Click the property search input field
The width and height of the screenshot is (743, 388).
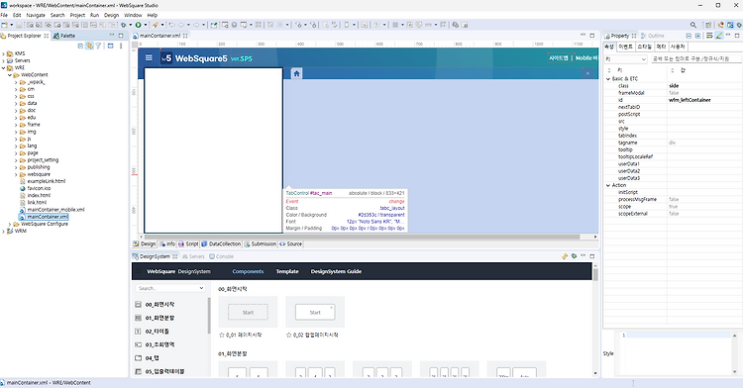coord(696,58)
